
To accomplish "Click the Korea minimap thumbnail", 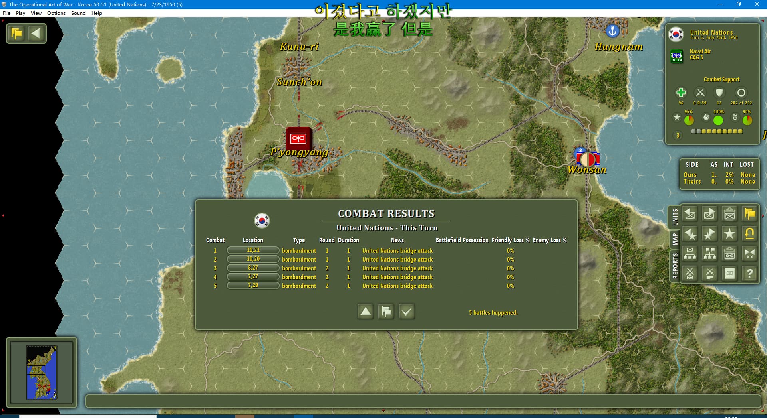I will click(42, 372).
